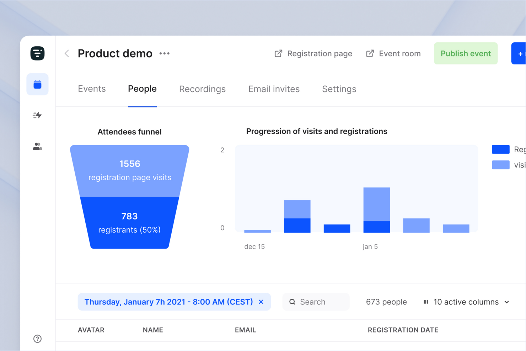The width and height of the screenshot is (526, 351).
Task: Open the automations lightning sidebar icon
Action: [37, 115]
